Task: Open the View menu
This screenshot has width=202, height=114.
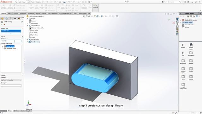Action: click(x=24, y=2)
